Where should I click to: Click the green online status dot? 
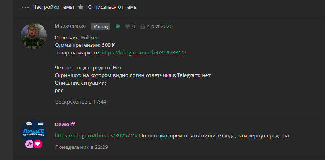click(118, 26)
